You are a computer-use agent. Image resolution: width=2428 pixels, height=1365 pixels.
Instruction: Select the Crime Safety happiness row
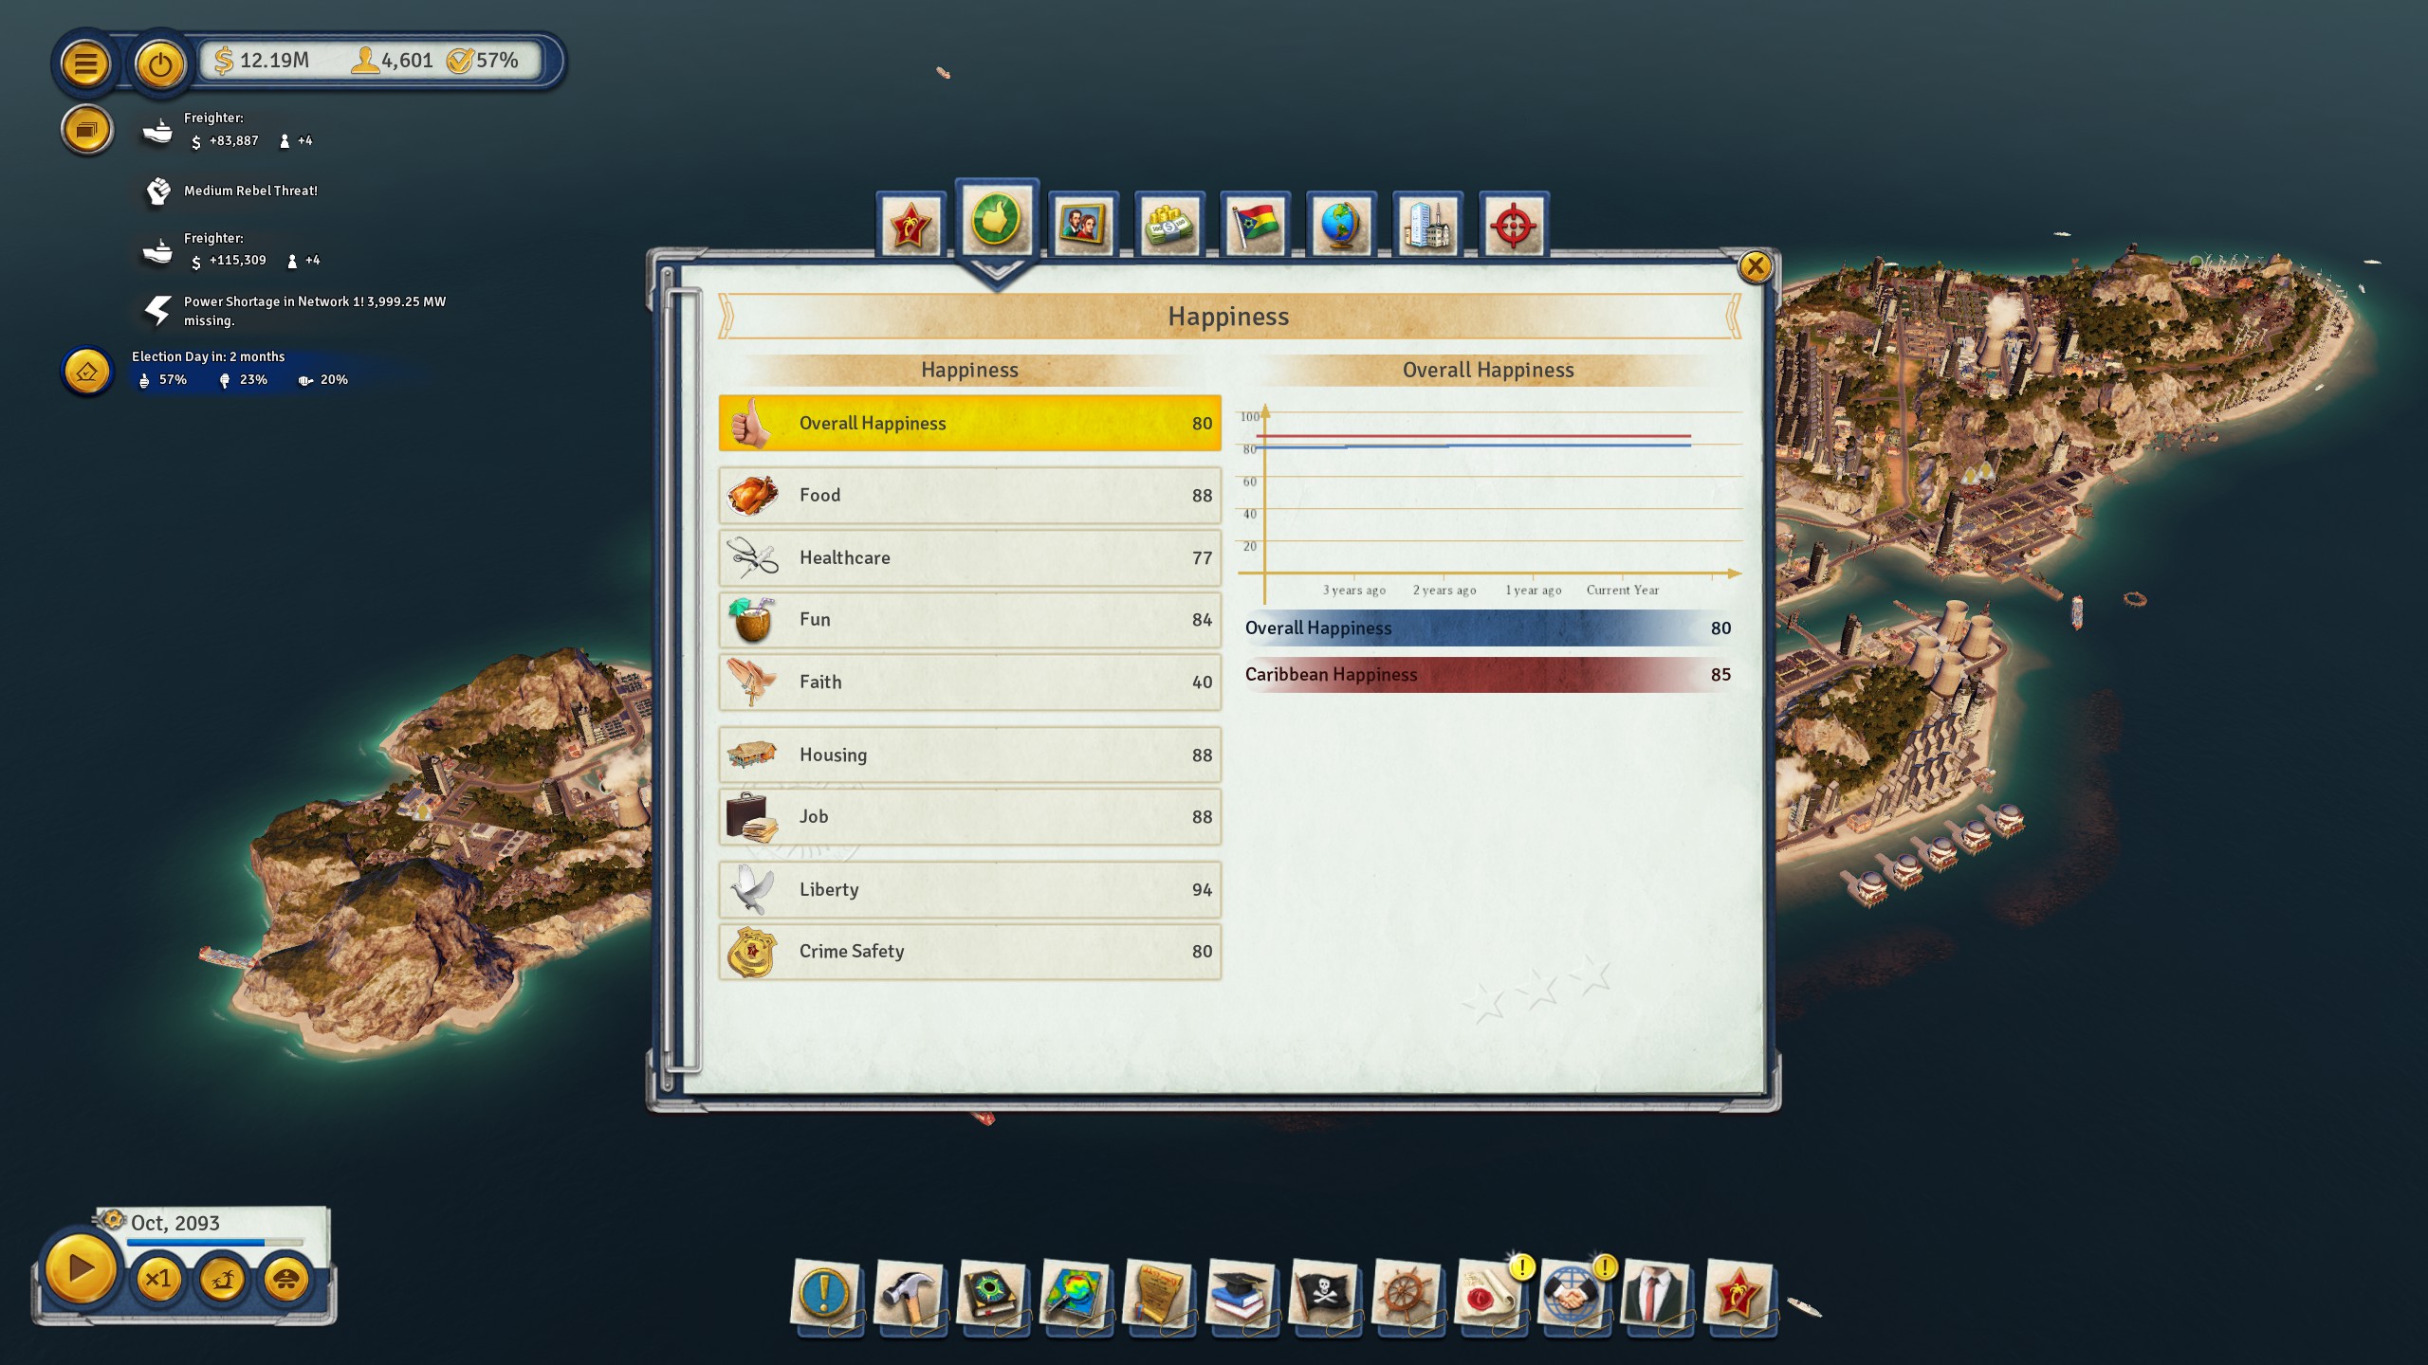(969, 952)
